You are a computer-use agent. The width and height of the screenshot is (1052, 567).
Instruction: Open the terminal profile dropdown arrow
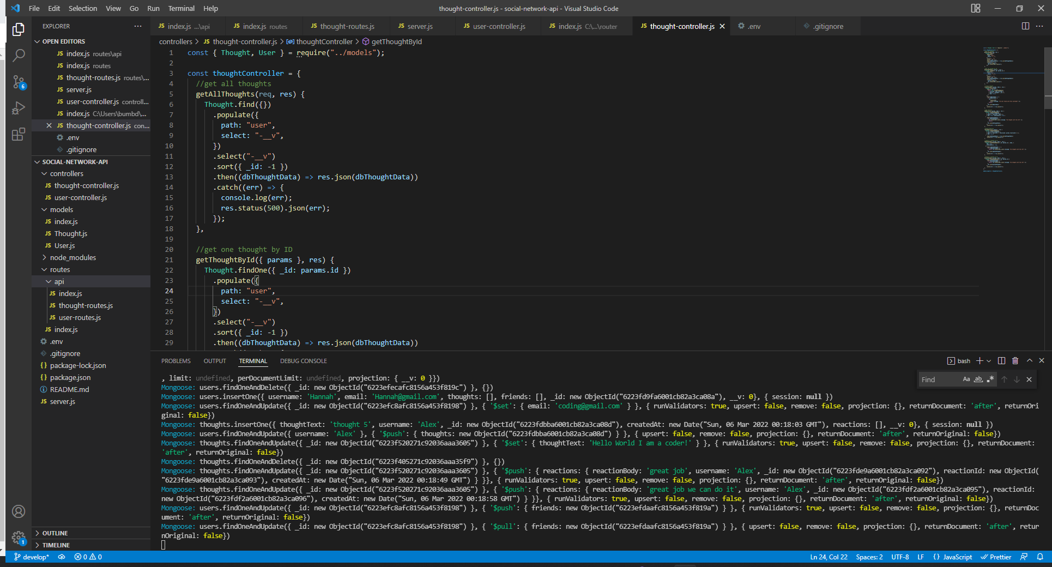point(989,360)
